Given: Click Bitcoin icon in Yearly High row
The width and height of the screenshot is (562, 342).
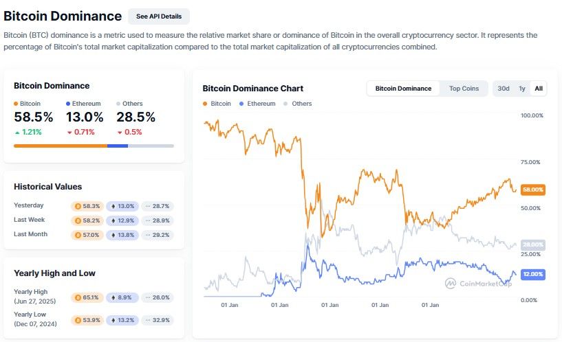Looking at the screenshot, I should (x=78, y=297).
